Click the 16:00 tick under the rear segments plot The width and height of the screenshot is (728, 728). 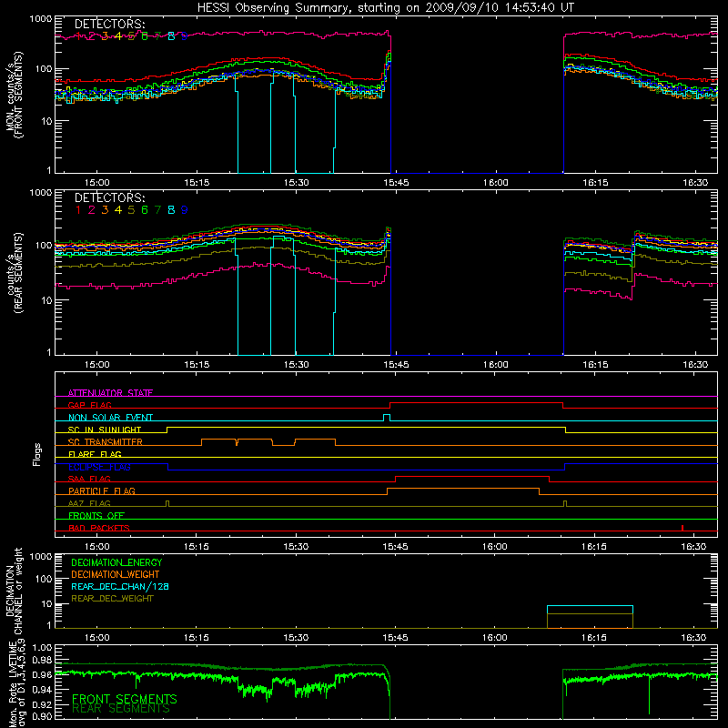point(495,365)
